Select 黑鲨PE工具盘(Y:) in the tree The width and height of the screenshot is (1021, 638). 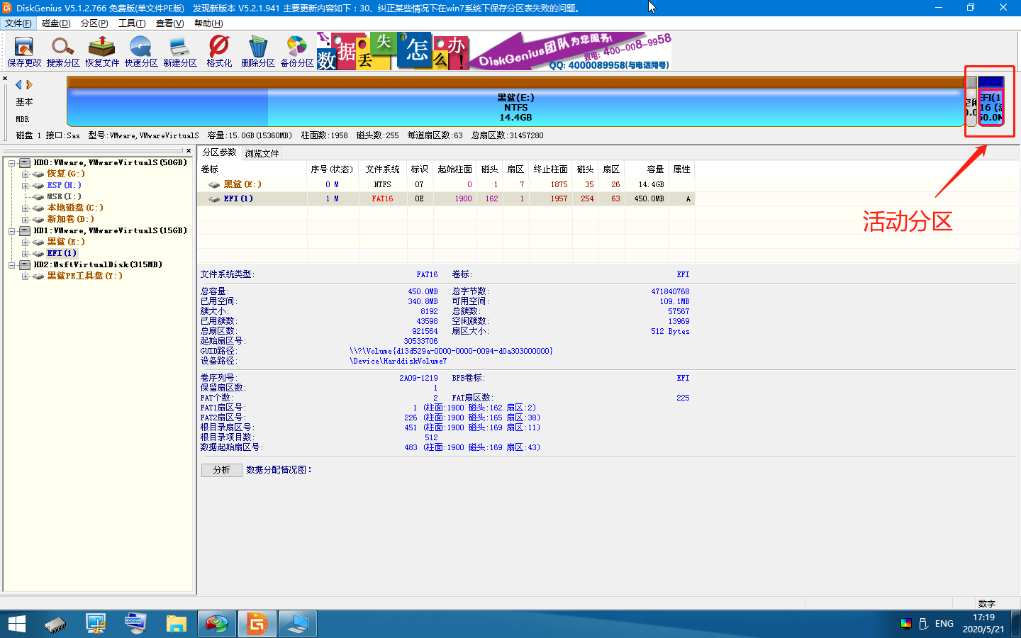click(x=84, y=276)
